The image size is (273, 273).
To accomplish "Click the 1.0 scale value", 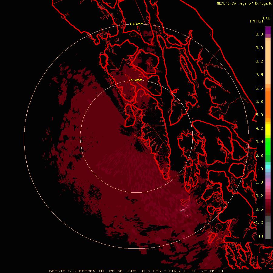I will coord(259,182).
